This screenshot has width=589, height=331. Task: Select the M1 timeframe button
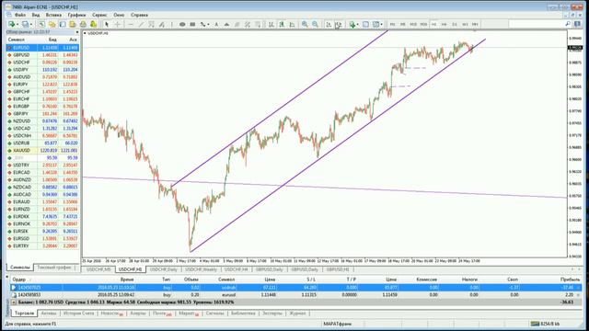coord(393,25)
